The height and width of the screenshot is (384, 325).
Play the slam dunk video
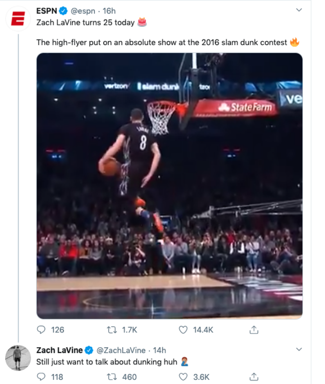point(170,186)
